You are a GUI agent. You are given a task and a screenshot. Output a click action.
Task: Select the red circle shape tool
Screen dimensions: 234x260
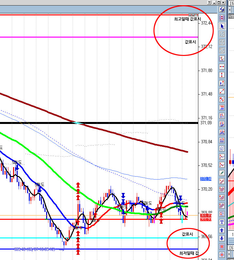pos(222,255)
